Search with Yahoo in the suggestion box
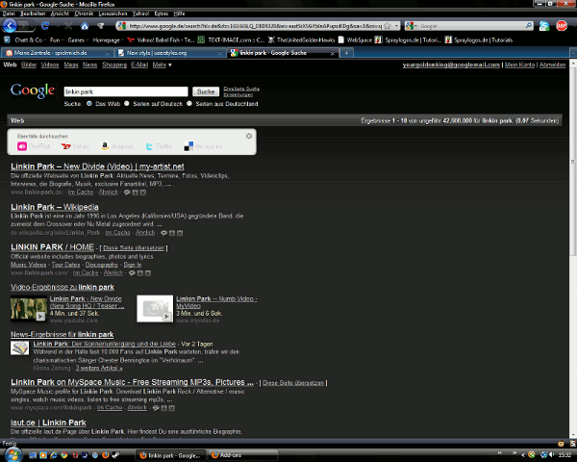The height and width of the screenshot is (462, 577). click(75, 146)
